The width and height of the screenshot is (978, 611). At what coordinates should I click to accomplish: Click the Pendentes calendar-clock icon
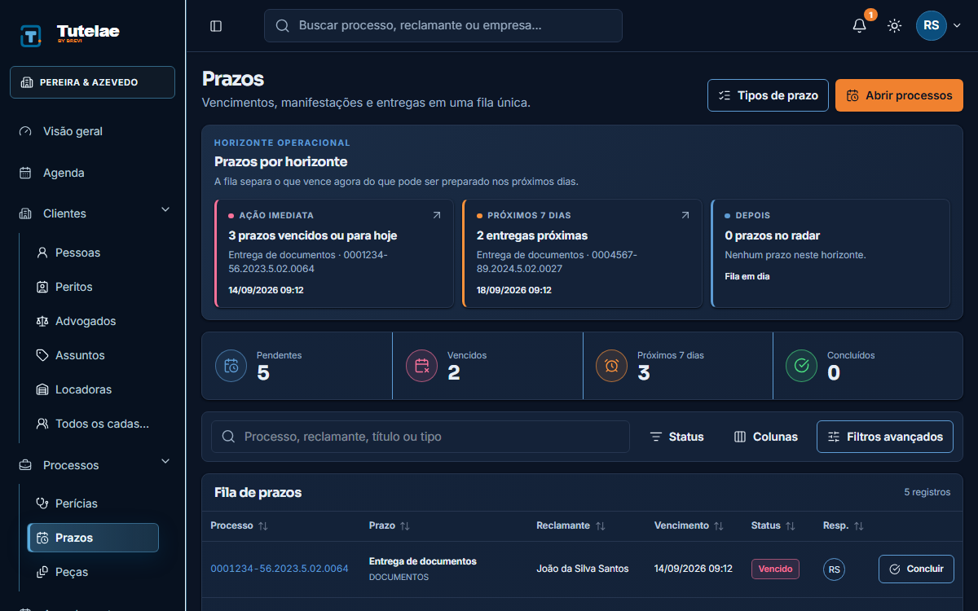(x=231, y=366)
